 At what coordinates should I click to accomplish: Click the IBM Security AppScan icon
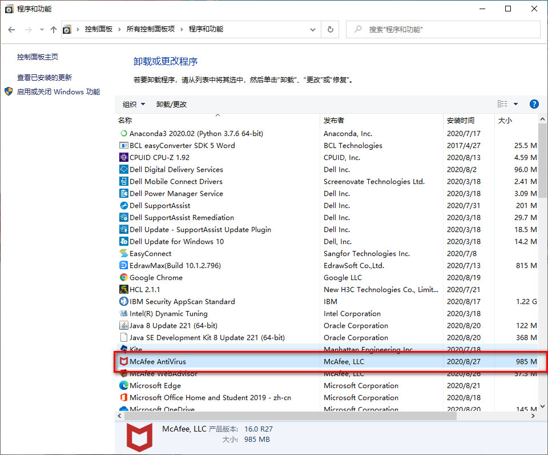coord(123,301)
